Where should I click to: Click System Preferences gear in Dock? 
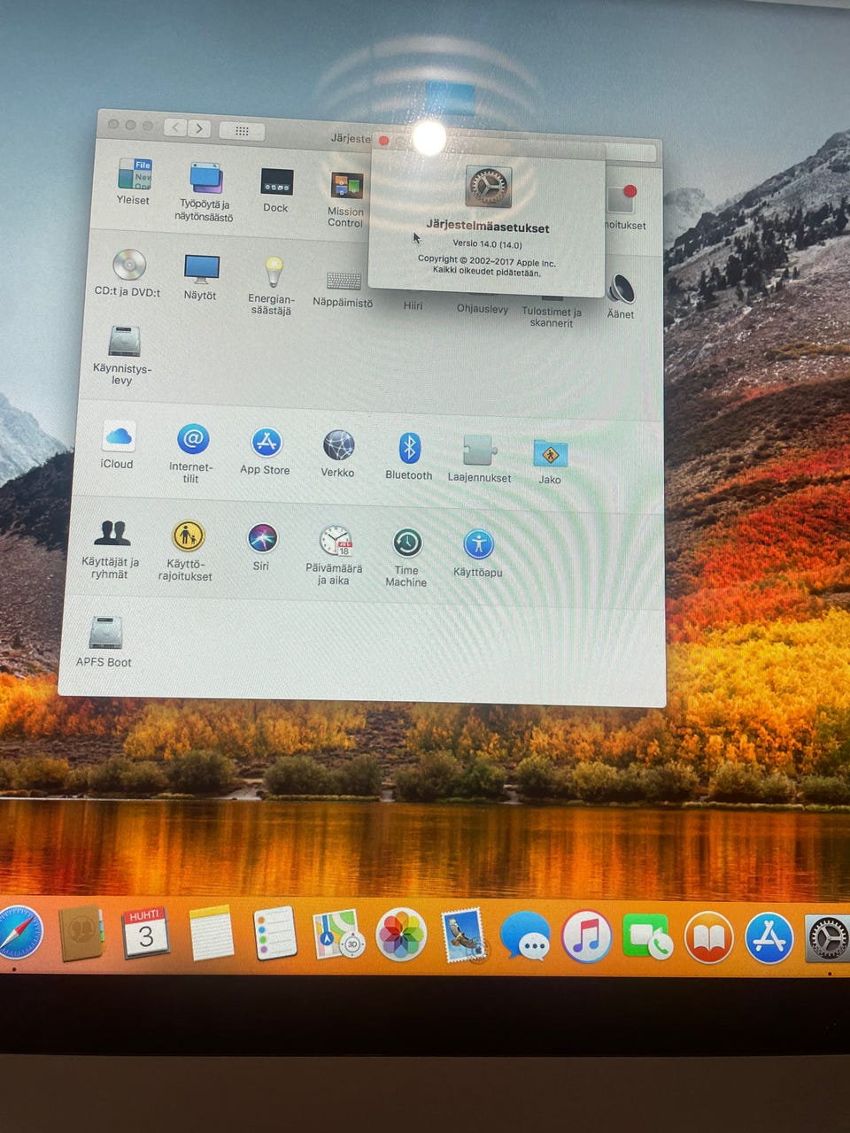pos(828,939)
